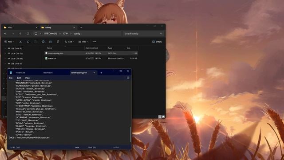The height and width of the screenshot is (160, 284).
Task: Add a new tab in File Explorer
Action: click(81, 28)
